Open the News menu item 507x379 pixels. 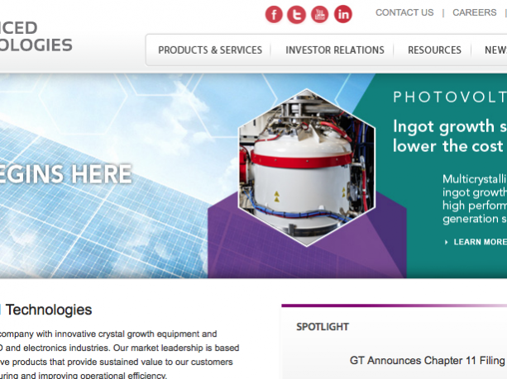click(x=495, y=50)
